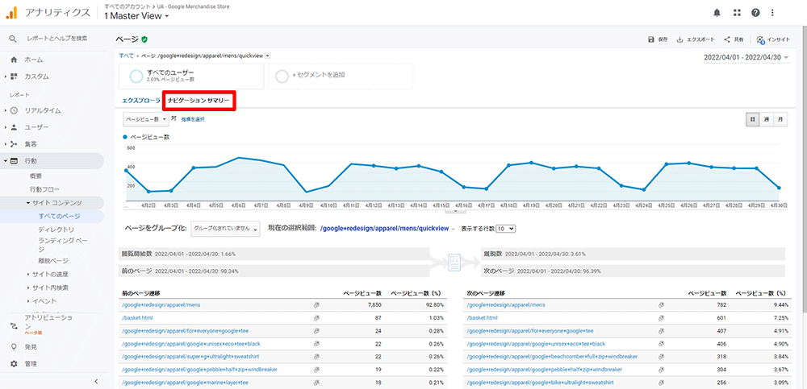Open the help question mark icon
The image size is (807, 389).
click(x=755, y=13)
